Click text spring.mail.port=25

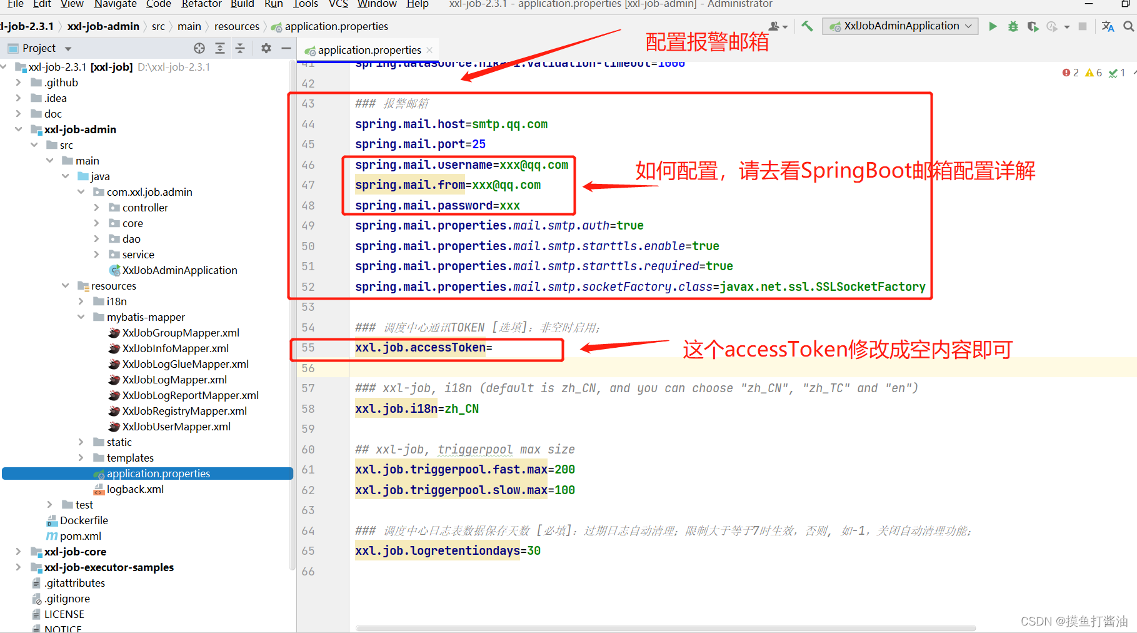tap(420, 144)
